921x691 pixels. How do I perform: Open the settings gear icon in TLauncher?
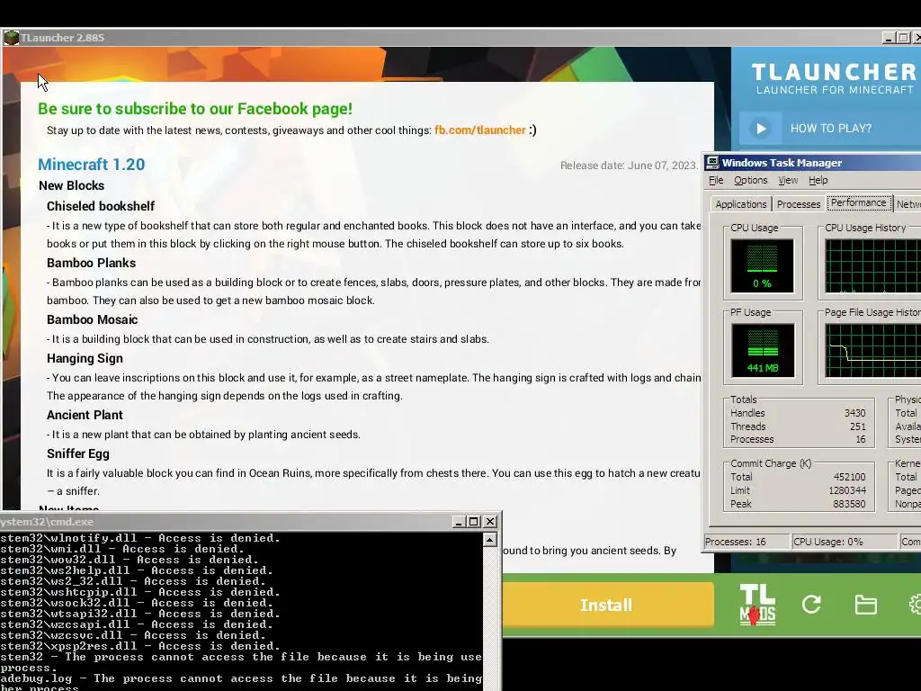915,605
